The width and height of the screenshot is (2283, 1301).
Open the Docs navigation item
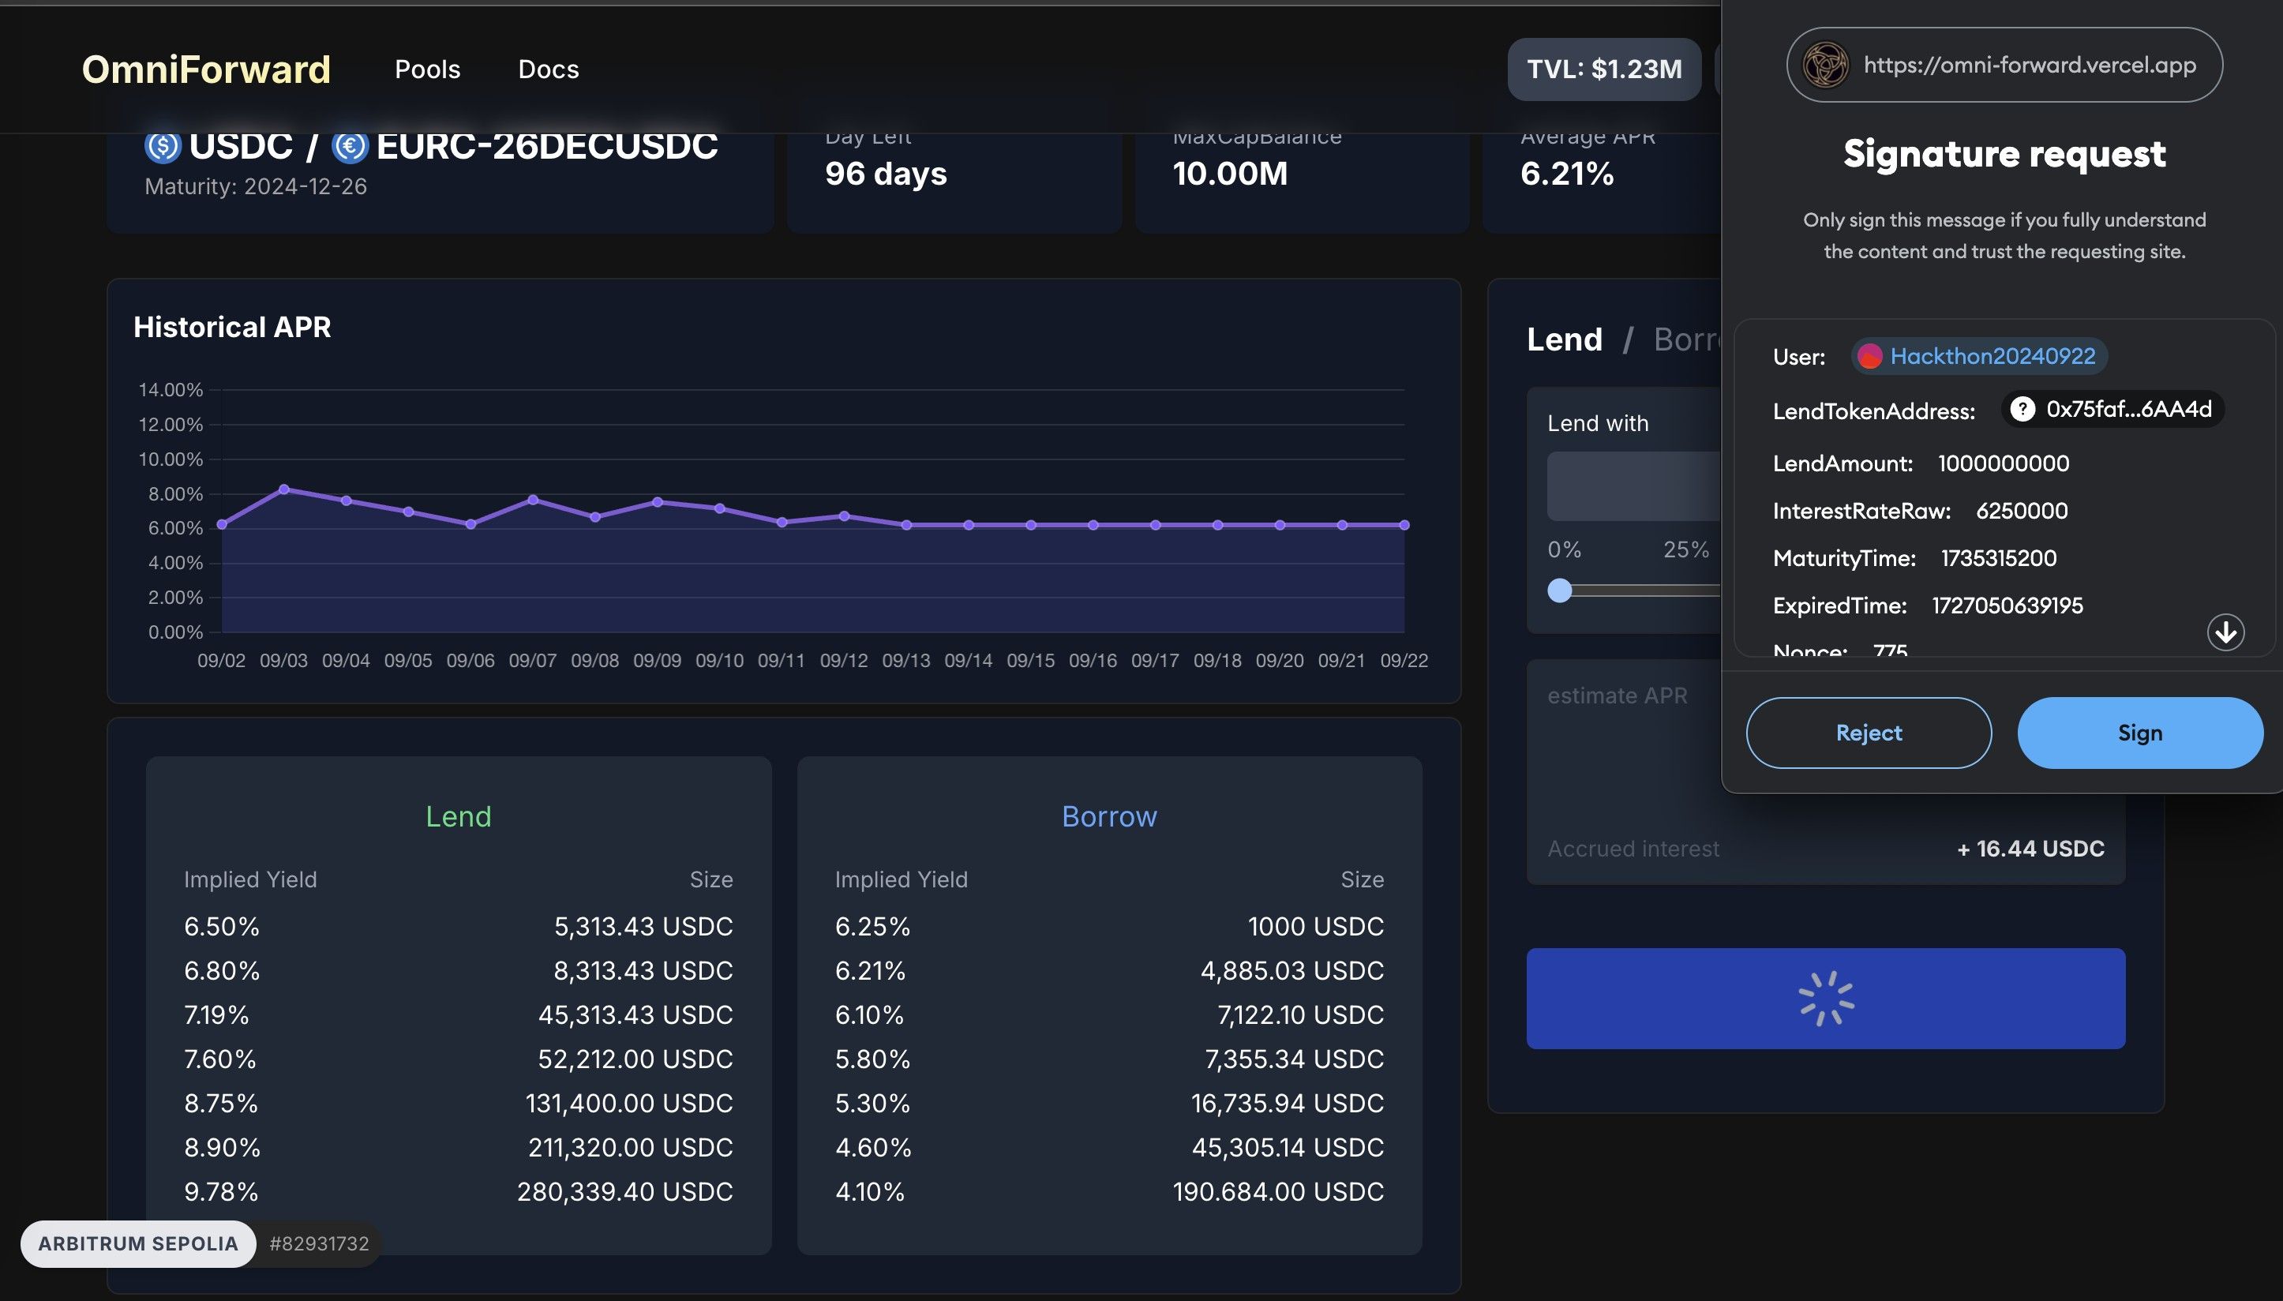click(549, 69)
